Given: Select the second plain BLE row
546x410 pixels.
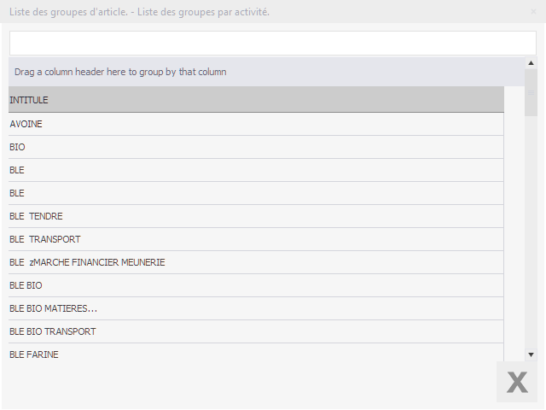Looking at the screenshot, I should click(256, 193).
